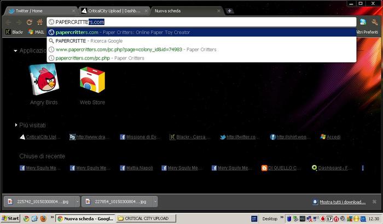Open the http://shirt.woo... link
383x224 pixels.
(290, 137)
